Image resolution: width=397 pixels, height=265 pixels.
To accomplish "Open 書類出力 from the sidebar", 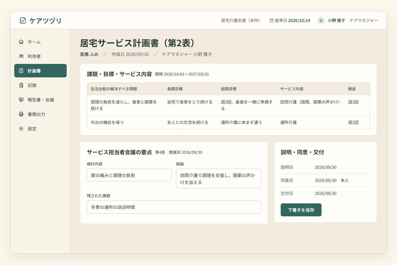I will (x=40, y=114).
